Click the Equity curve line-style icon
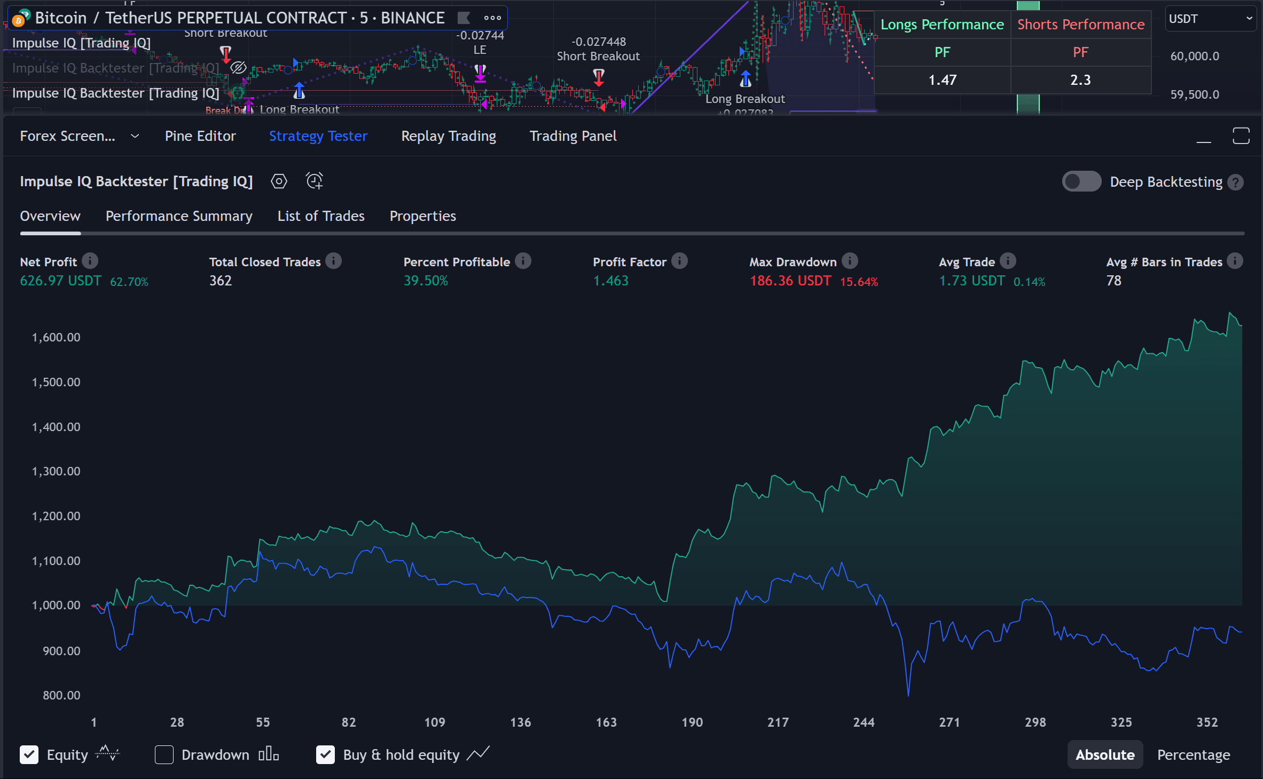1263x779 pixels. [x=107, y=754]
